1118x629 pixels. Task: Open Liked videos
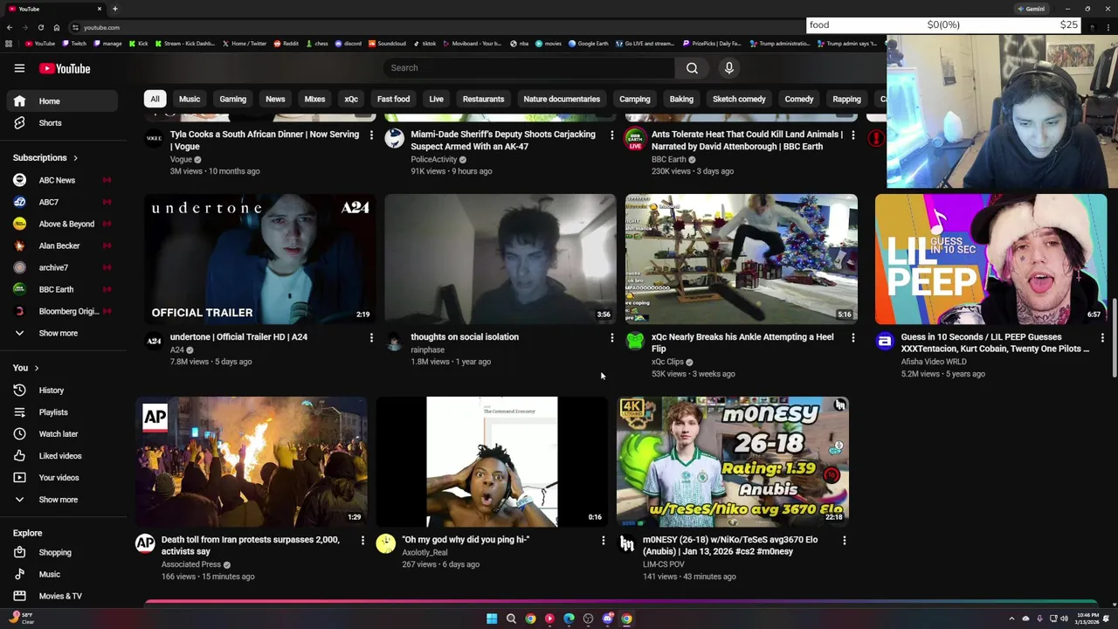[x=59, y=456]
